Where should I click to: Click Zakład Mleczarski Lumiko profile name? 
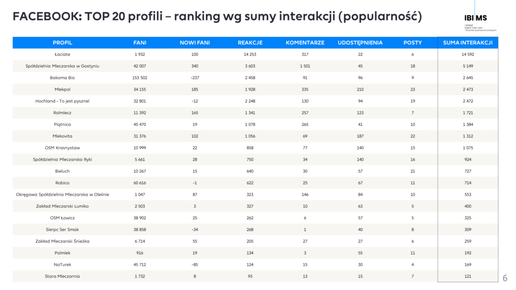click(x=62, y=206)
